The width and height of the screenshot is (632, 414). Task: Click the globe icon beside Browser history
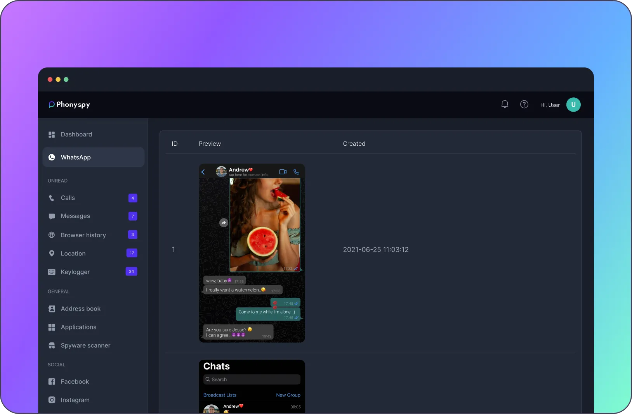pyautogui.click(x=52, y=235)
